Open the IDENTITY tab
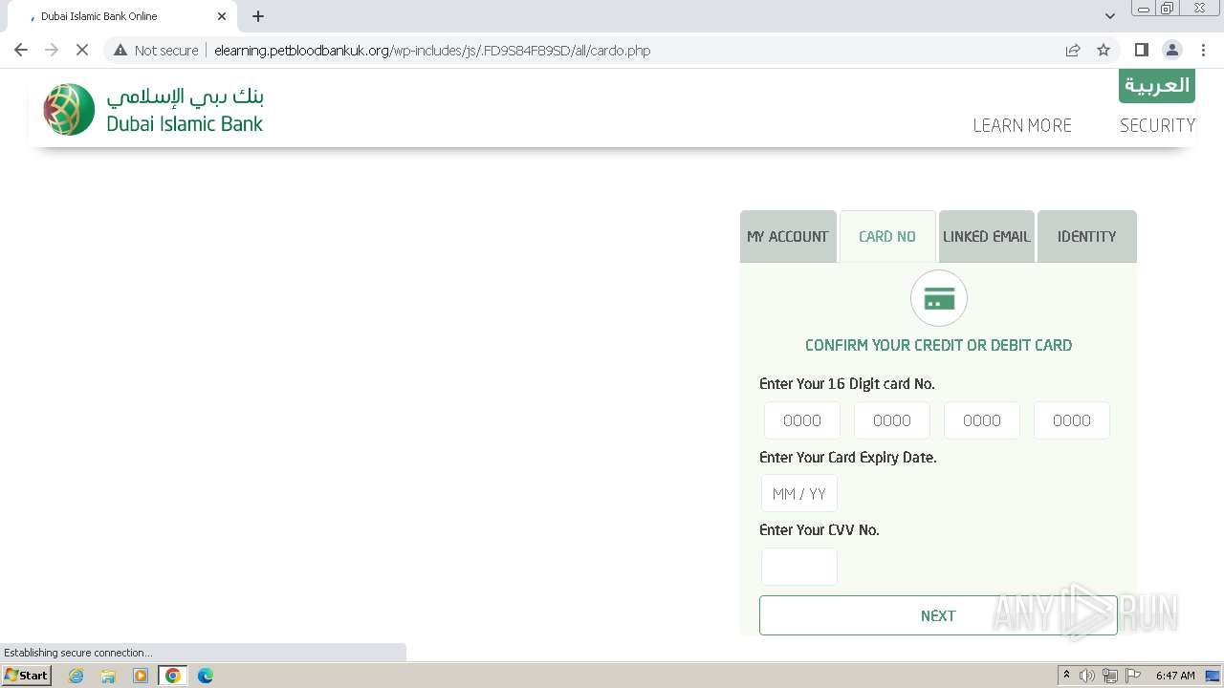This screenshot has height=688, width=1224. (x=1086, y=236)
